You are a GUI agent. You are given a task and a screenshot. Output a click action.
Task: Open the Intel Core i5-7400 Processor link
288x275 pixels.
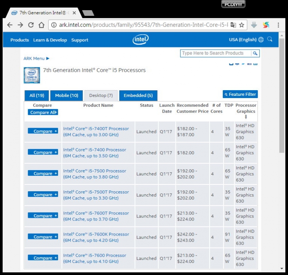coord(94,153)
